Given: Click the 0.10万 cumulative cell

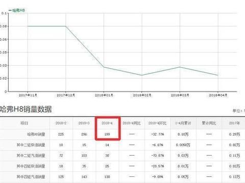Looking at the screenshot, I should (183, 134).
